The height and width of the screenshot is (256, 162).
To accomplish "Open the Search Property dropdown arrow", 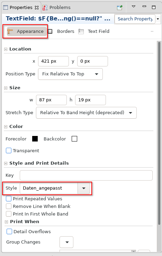I will tap(158, 19).
